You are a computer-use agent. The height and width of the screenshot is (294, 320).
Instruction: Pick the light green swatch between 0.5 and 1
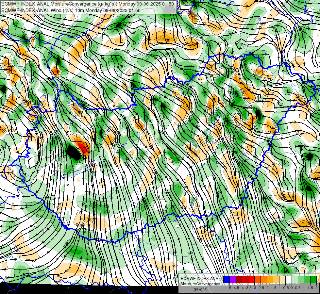301,279
